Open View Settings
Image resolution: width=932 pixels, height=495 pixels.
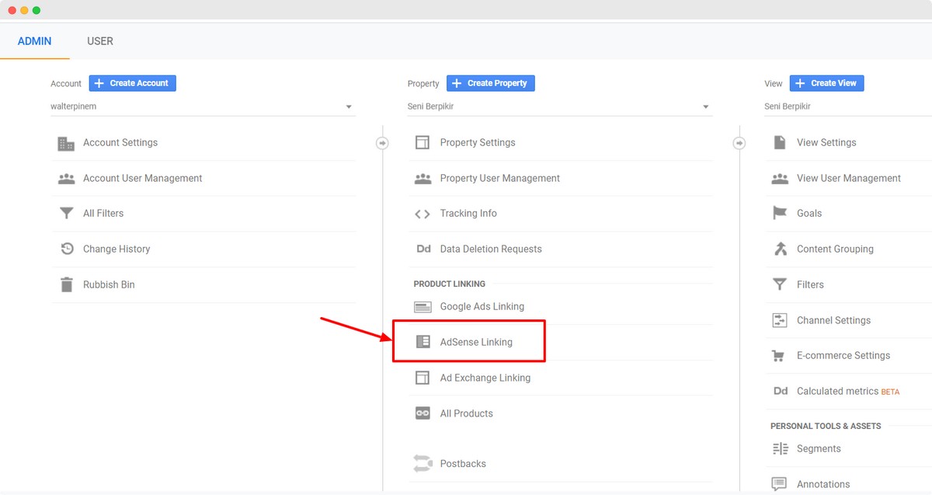point(826,143)
